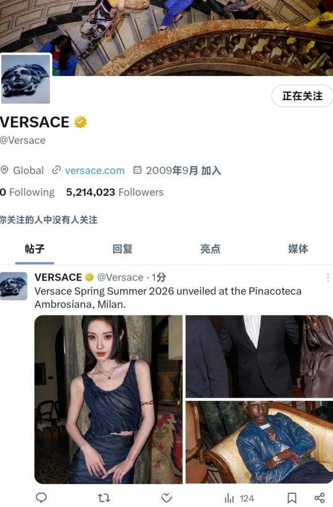
Task: Open the man in blue jacket photo
Action: [259, 442]
